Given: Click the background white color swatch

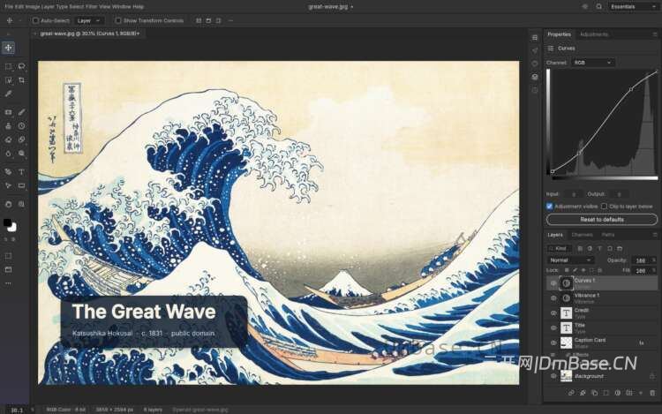Looking at the screenshot, I should (x=12, y=228).
